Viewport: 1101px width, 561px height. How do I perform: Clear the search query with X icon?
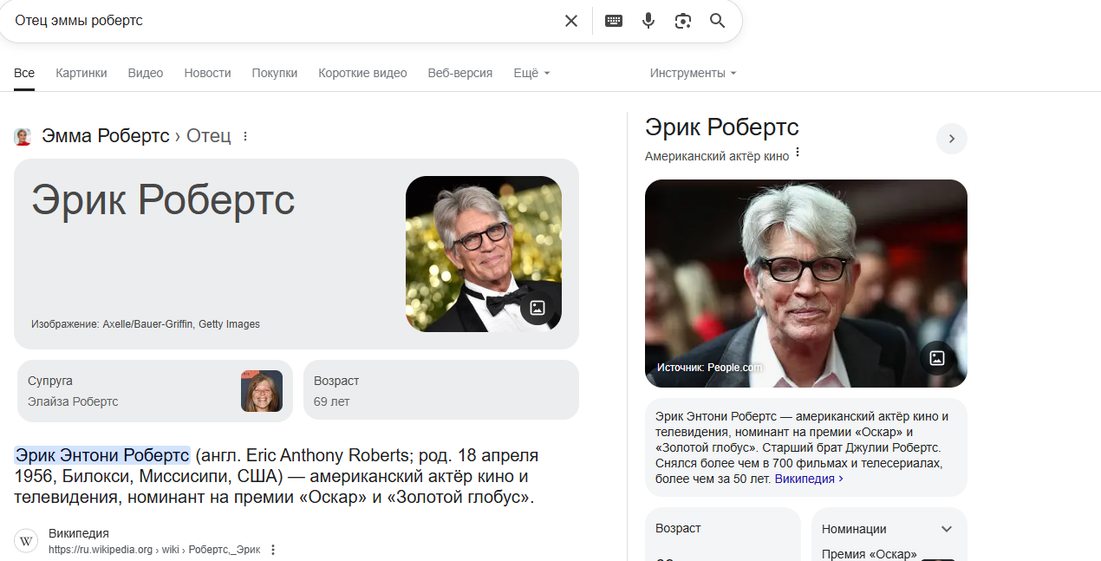(x=571, y=21)
